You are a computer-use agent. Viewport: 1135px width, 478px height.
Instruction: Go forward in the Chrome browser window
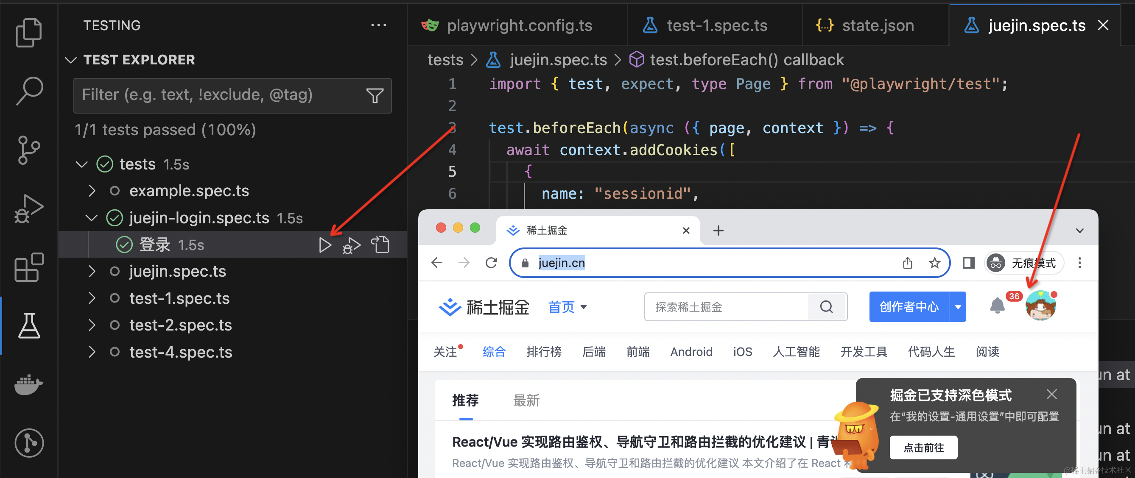[464, 263]
